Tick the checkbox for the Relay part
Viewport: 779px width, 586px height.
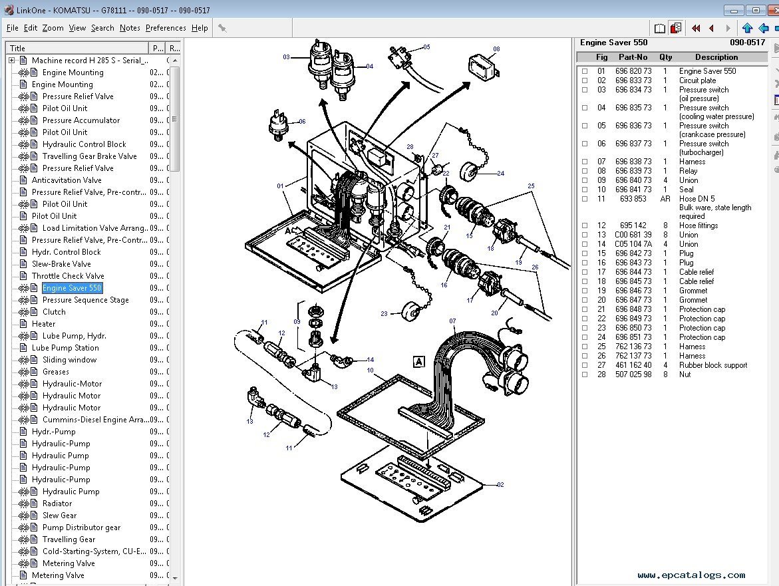click(585, 171)
